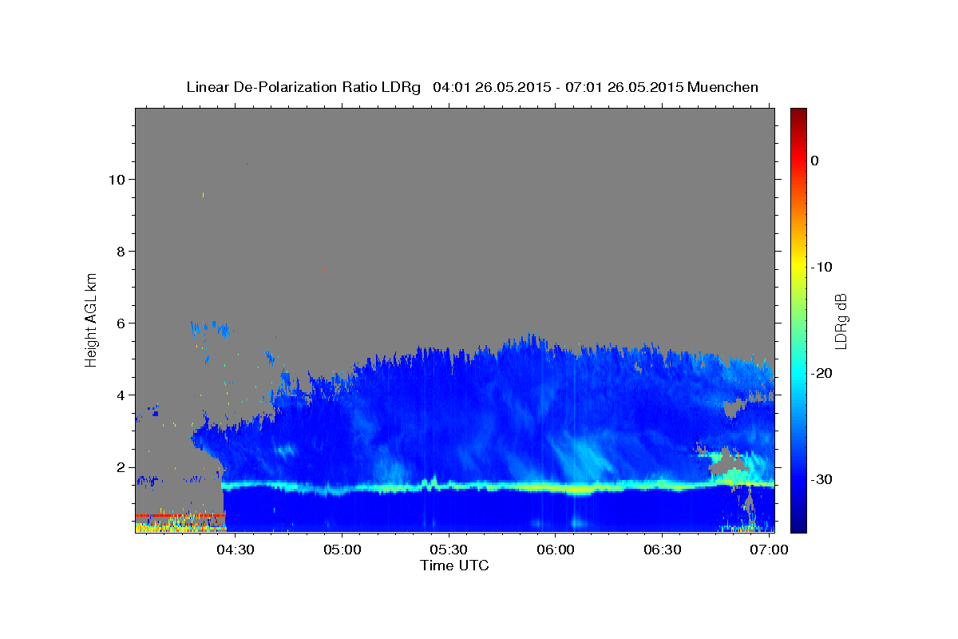Click the height axis label 10
The image size is (958, 639).
click(116, 179)
